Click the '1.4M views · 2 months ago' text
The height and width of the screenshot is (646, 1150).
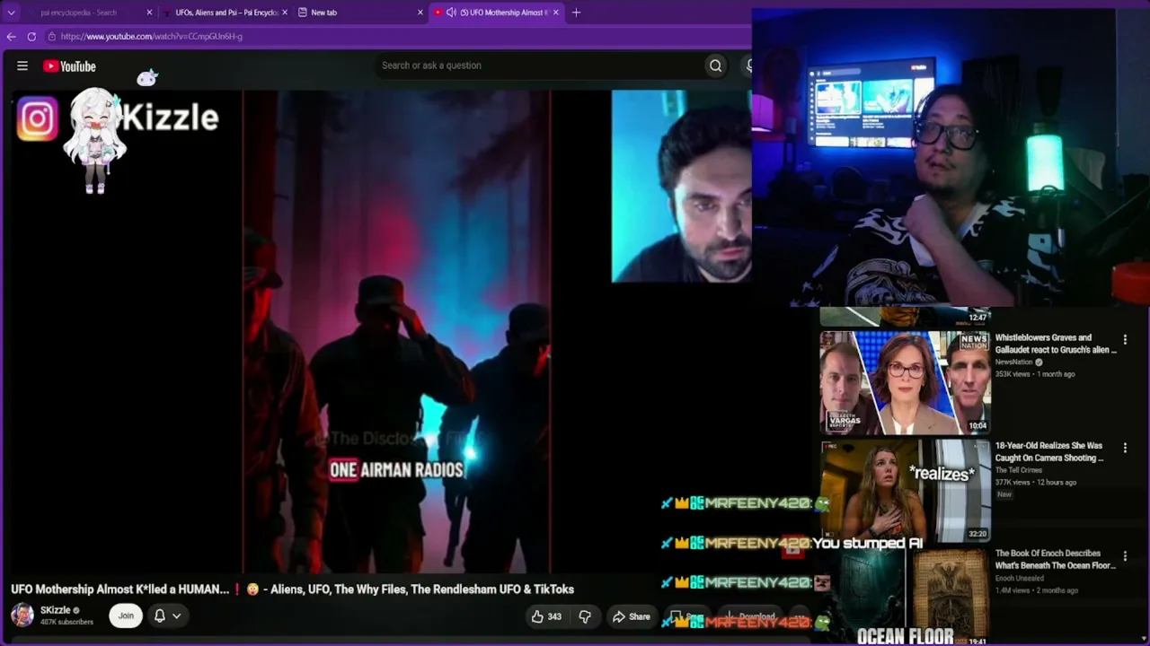click(x=1036, y=590)
